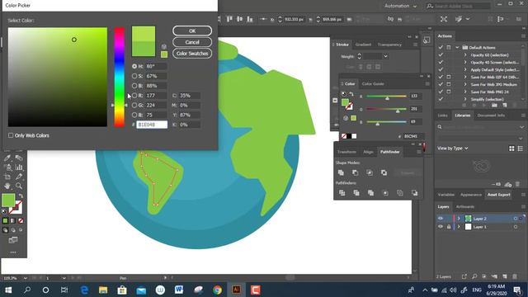Select the Zoom tool in the toolbar
Screen dimensions: 528x297
[x=19, y=186]
